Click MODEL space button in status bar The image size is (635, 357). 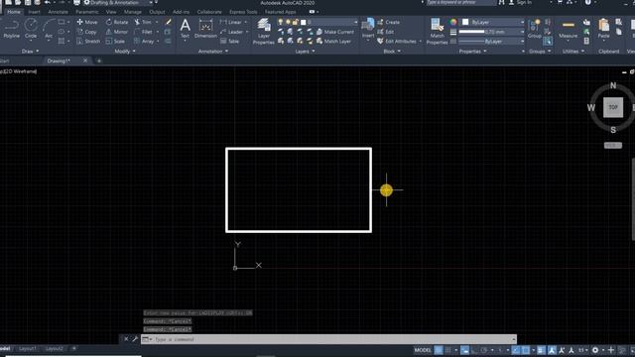click(x=423, y=350)
